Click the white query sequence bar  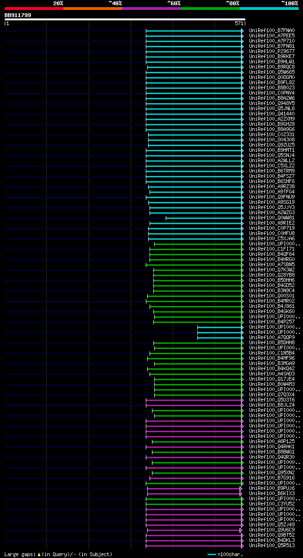pyautogui.click(x=125, y=19)
